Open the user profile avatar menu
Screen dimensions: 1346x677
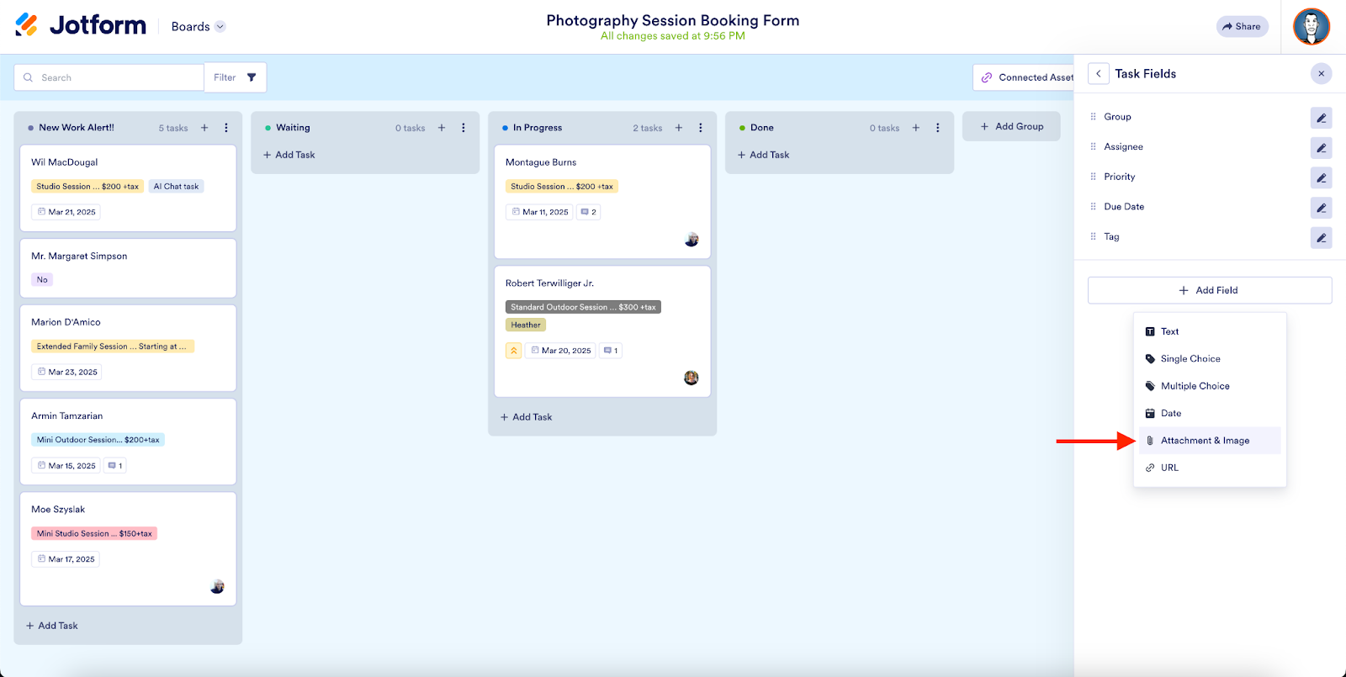pos(1311,27)
